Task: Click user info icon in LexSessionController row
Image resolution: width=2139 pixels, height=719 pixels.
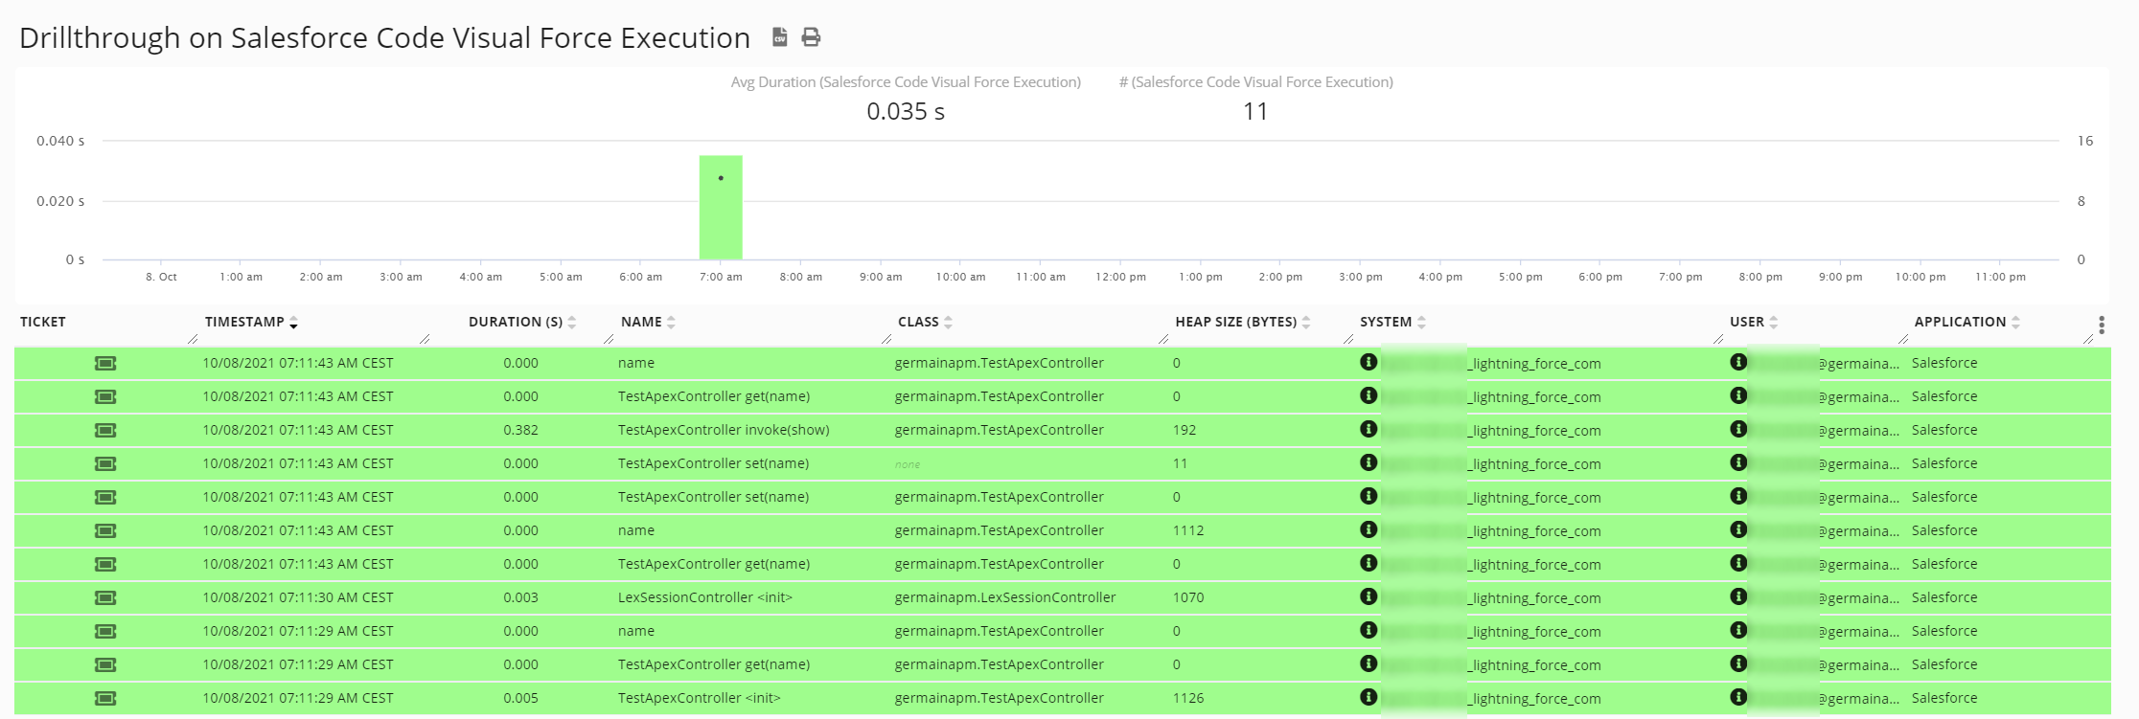Action: [x=1738, y=596]
